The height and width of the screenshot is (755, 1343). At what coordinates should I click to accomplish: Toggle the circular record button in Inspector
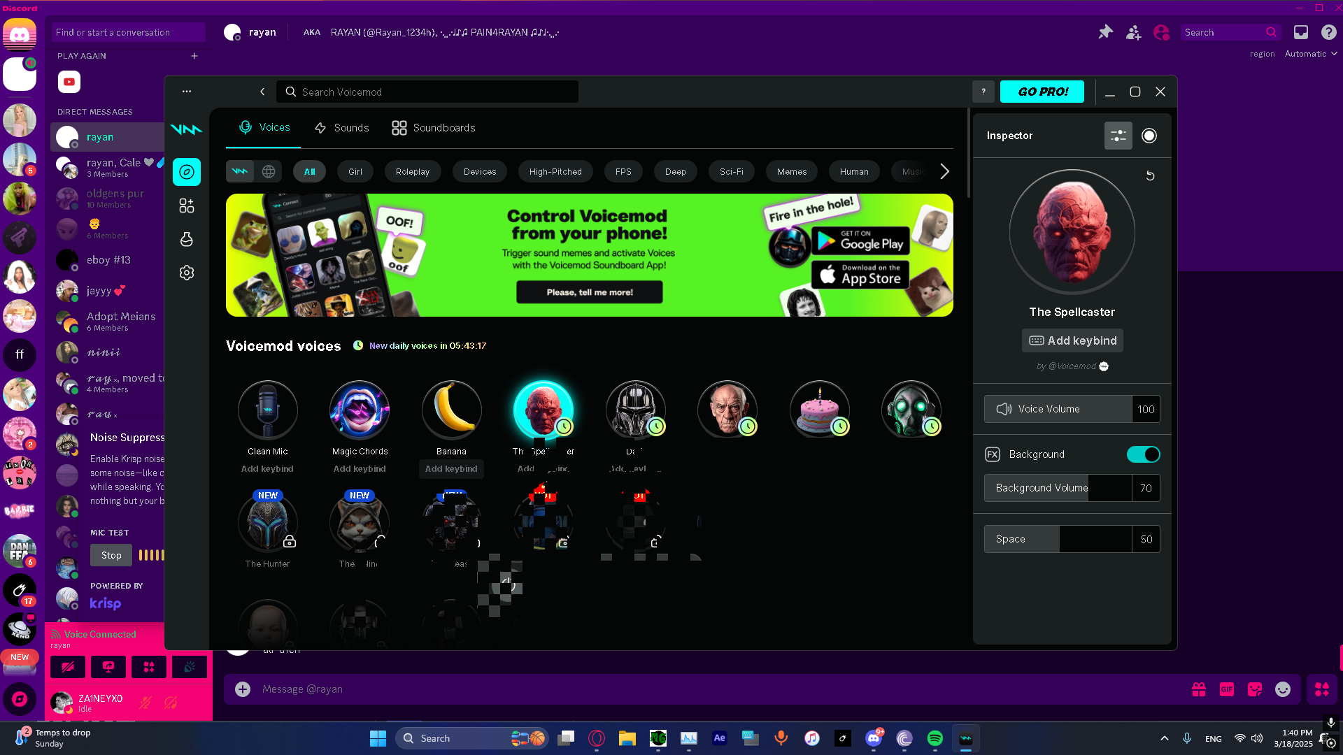(x=1149, y=136)
